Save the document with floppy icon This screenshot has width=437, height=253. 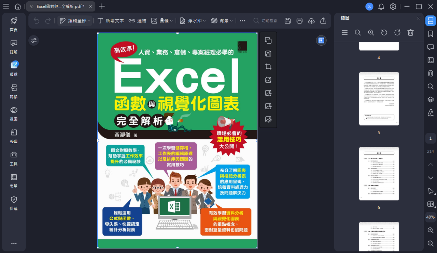(x=288, y=21)
